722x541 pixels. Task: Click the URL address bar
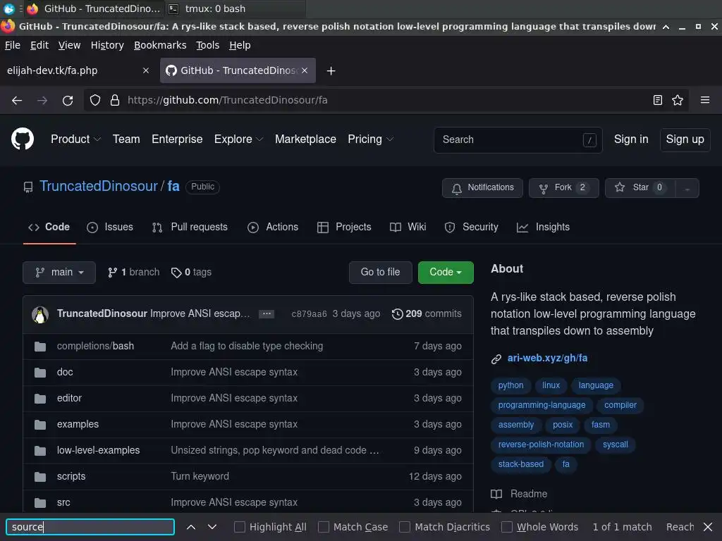click(387, 100)
